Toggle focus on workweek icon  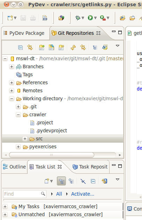(83, 181)
